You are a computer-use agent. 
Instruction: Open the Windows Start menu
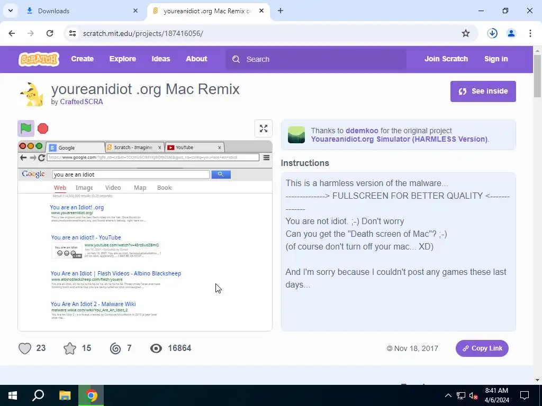[x=13, y=395]
